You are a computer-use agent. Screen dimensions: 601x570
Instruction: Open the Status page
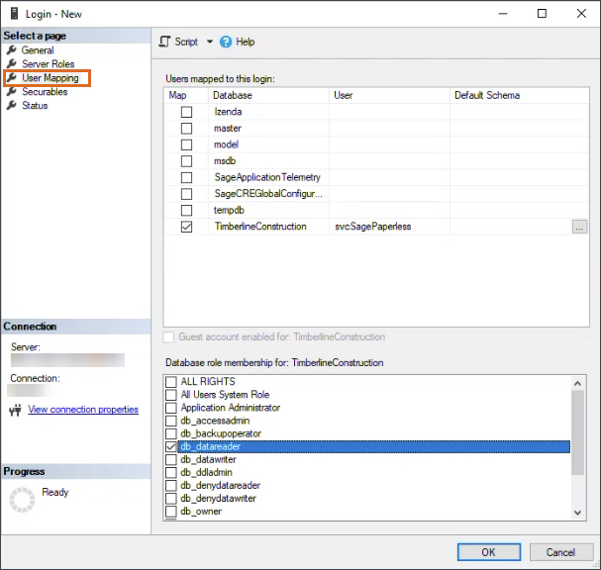[35, 105]
